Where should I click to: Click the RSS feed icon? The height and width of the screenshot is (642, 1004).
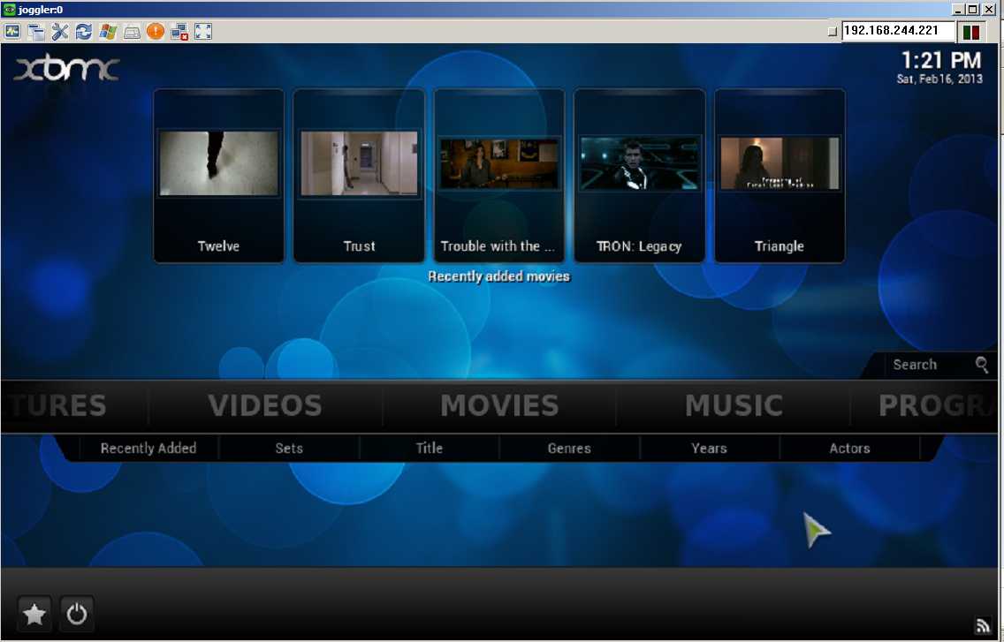[982, 625]
